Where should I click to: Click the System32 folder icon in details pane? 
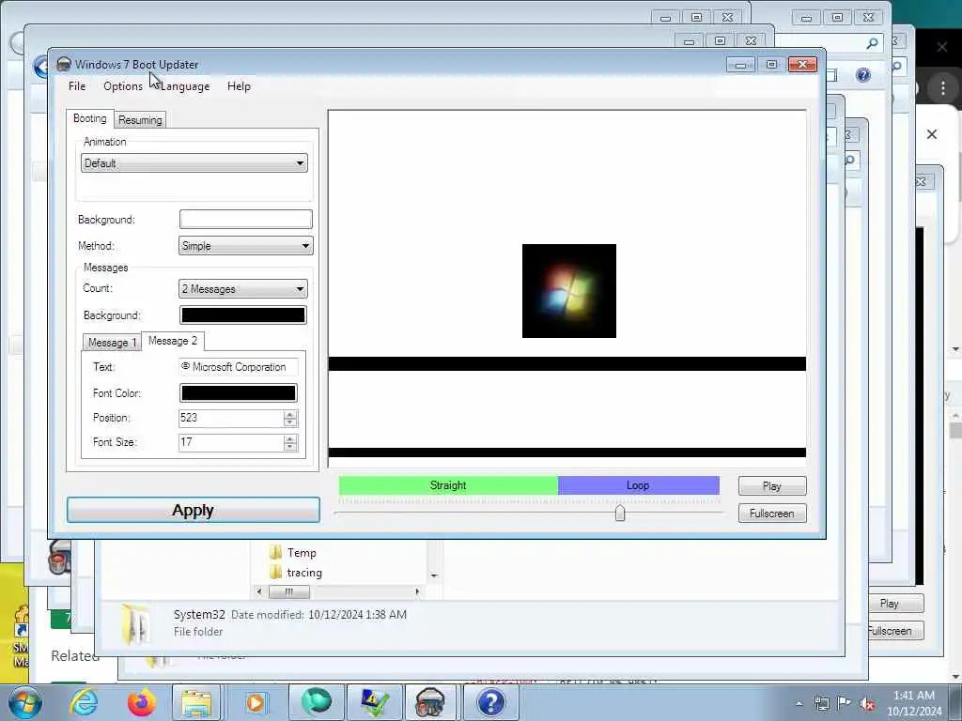(135, 623)
